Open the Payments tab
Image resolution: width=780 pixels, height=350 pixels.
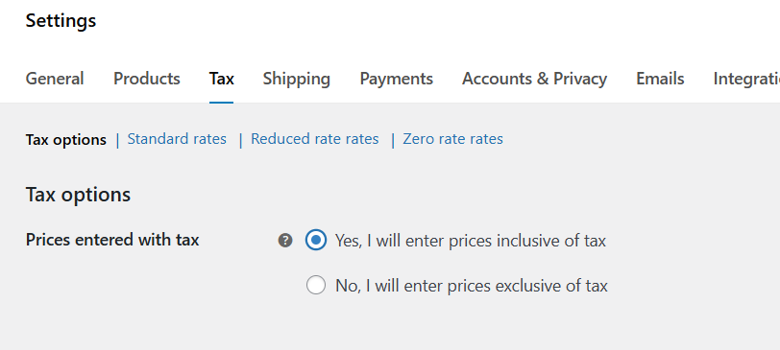[397, 79]
